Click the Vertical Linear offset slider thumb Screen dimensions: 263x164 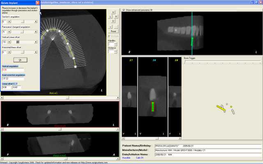[x=18, y=42]
